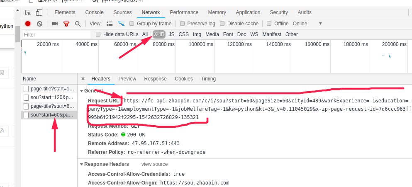Image resolution: width=412 pixels, height=187 pixels.
Task: Focus the Filter text field
Action: pyautogui.click(x=56, y=34)
